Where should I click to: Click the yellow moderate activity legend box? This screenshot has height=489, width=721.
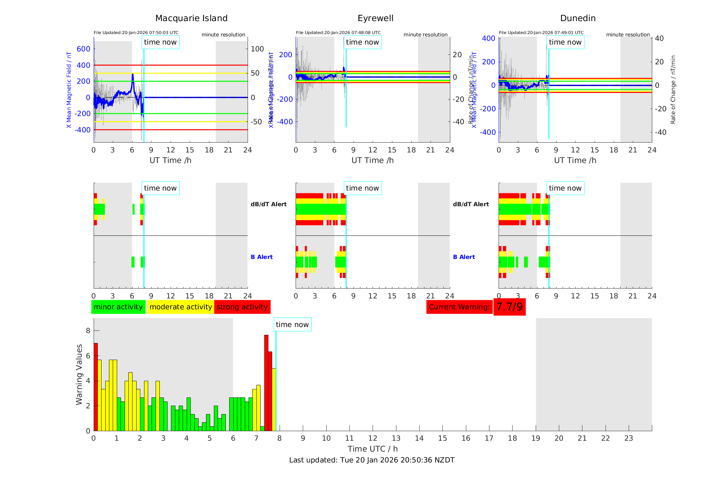(181, 307)
